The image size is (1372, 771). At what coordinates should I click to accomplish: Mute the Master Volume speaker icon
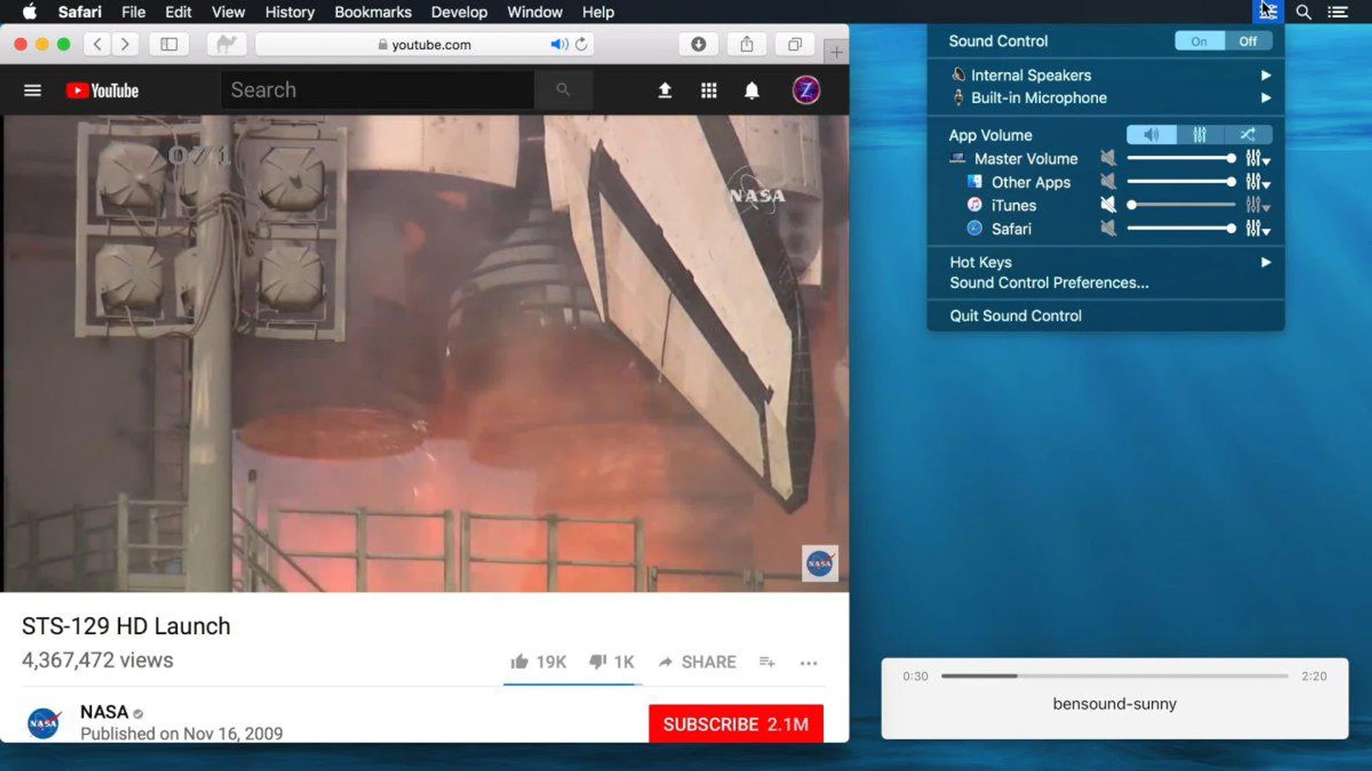pos(1108,158)
